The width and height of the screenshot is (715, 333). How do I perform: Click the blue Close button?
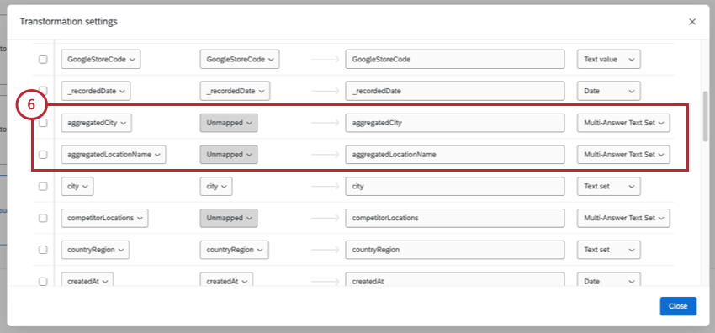coord(678,306)
